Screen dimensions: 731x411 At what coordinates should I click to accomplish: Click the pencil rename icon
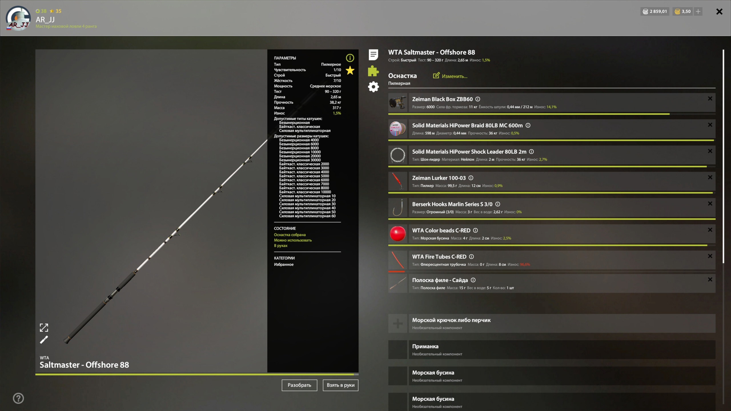click(x=44, y=340)
